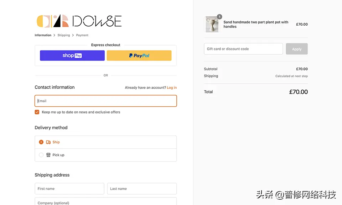Pay with Shop Pay express checkout
The height and width of the screenshot is (205, 342).
tap(72, 56)
